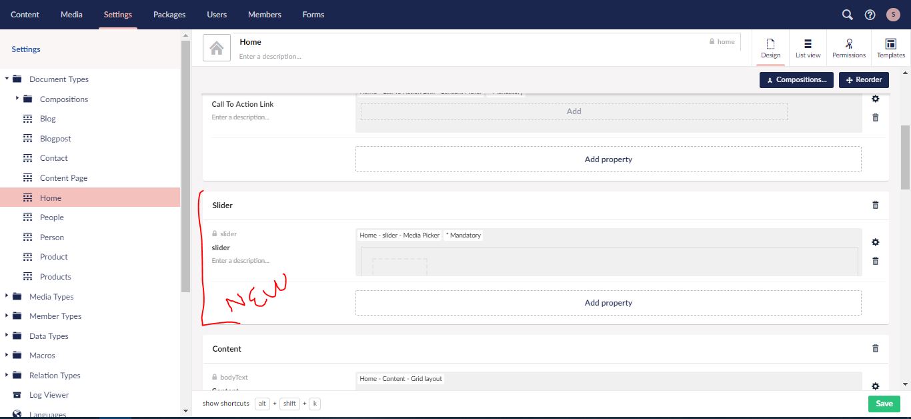The image size is (911, 419).
Task: Click Add in Call To Action Link editor
Action: click(x=574, y=111)
